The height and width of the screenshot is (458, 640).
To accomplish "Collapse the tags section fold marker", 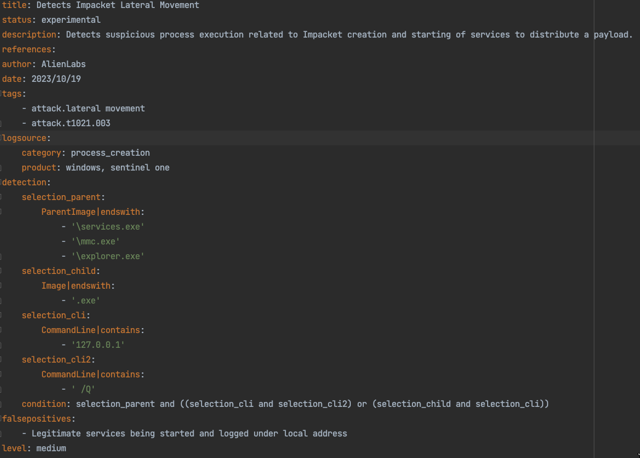I will (2, 94).
